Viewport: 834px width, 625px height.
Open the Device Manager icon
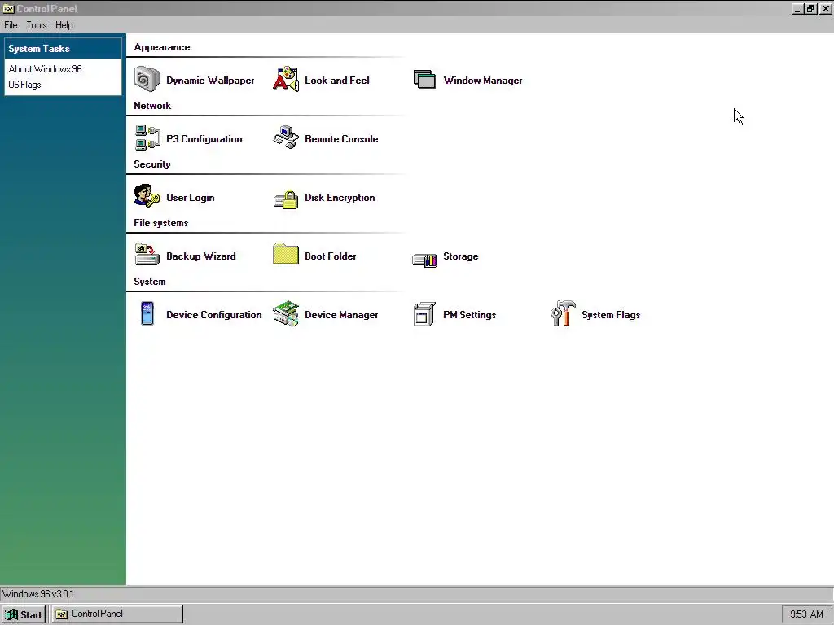tap(286, 313)
